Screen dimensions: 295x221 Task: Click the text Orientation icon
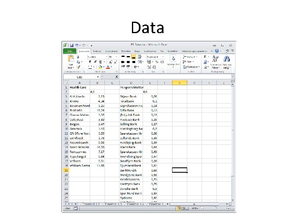(136, 67)
